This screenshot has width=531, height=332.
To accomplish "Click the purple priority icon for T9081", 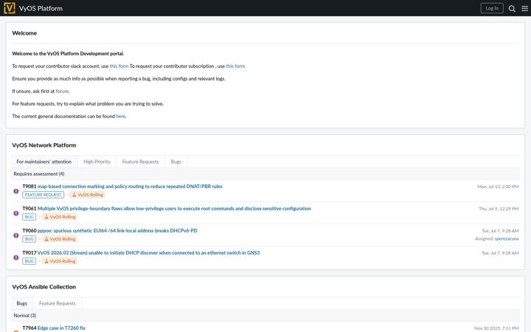I will (16, 191).
